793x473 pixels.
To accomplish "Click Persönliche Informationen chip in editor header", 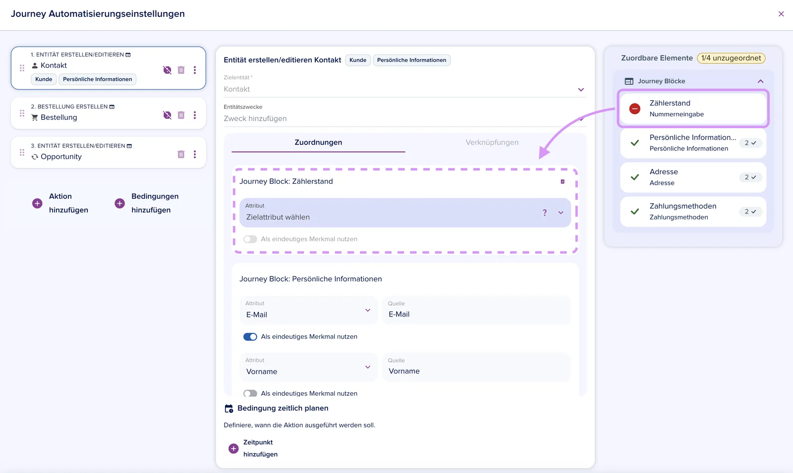I will tap(411, 60).
